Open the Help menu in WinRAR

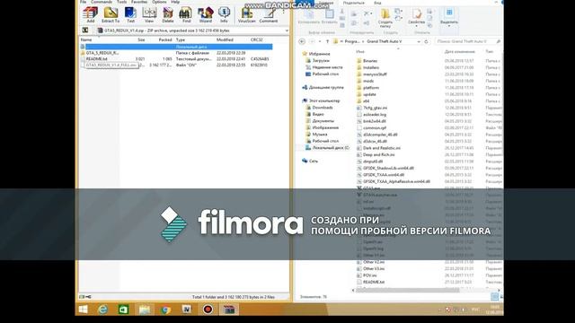click(175, 2)
